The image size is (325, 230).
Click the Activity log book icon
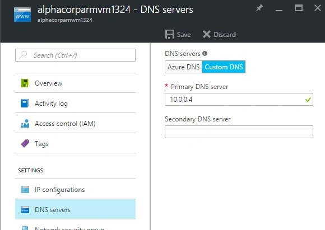tap(25, 103)
